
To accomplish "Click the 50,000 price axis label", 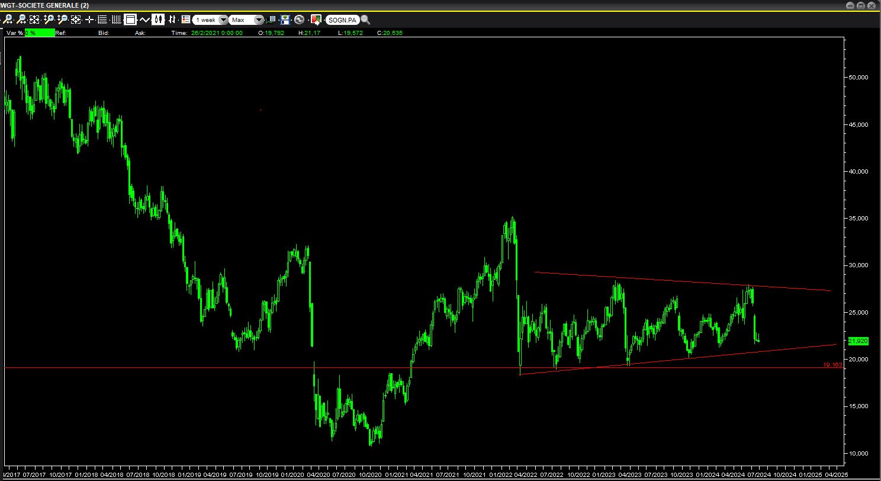I will tap(859, 78).
